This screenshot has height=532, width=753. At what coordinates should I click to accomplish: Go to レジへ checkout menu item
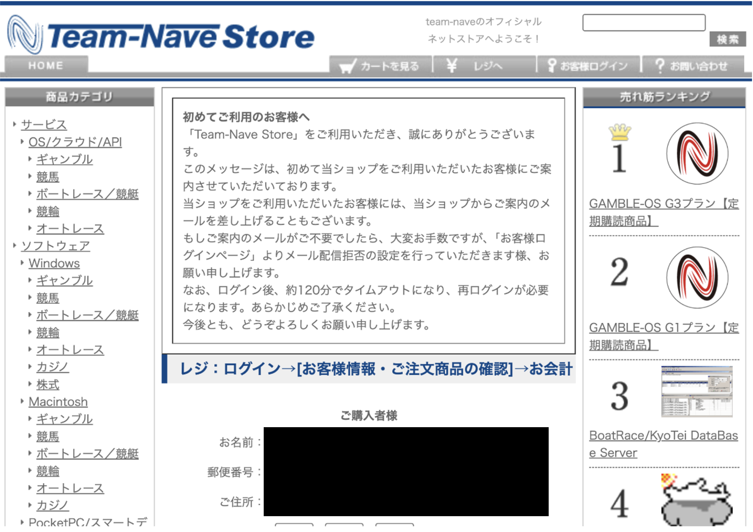(x=485, y=66)
